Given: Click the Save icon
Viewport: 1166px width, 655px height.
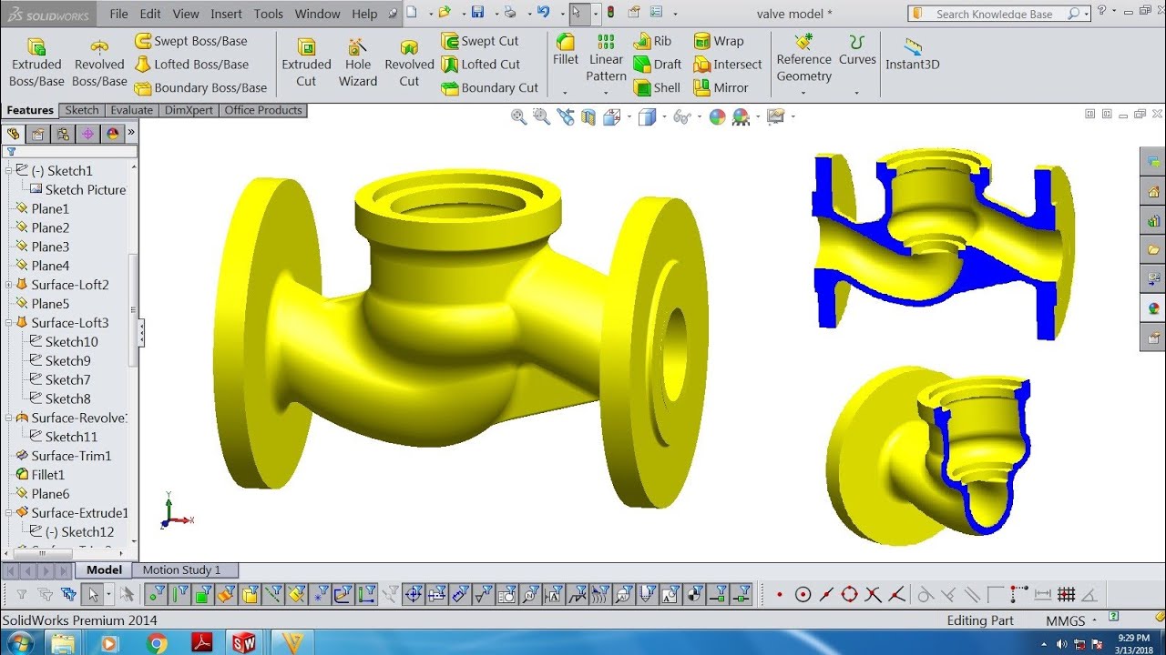Looking at the screenshot, I should click(477, 13).
